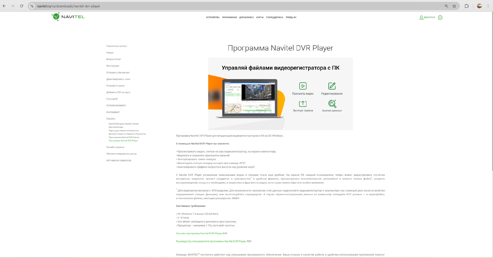
Task: Click the zoom magnifier icon in address bar
Action: [x=447, y=6]
